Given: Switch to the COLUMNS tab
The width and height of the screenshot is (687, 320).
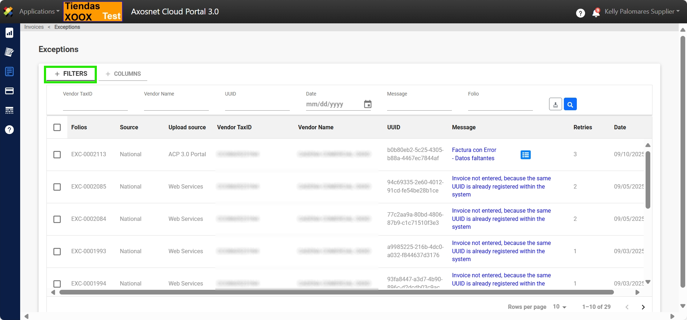Looking at the screenshot, I should coord(123,74).
